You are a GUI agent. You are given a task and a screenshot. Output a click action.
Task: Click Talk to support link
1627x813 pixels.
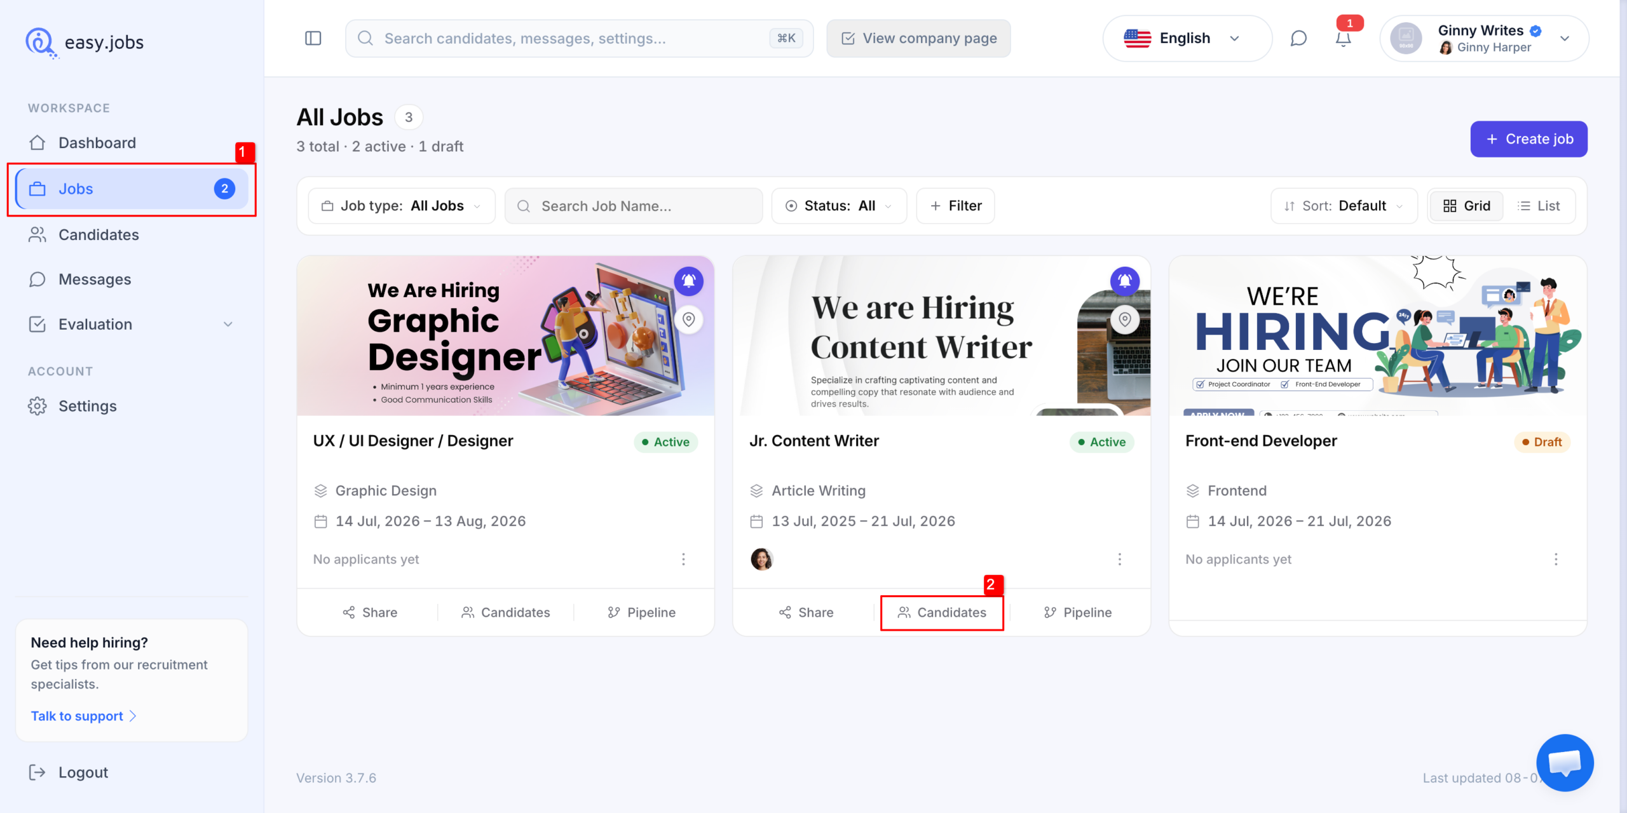(x=84, y=716)
